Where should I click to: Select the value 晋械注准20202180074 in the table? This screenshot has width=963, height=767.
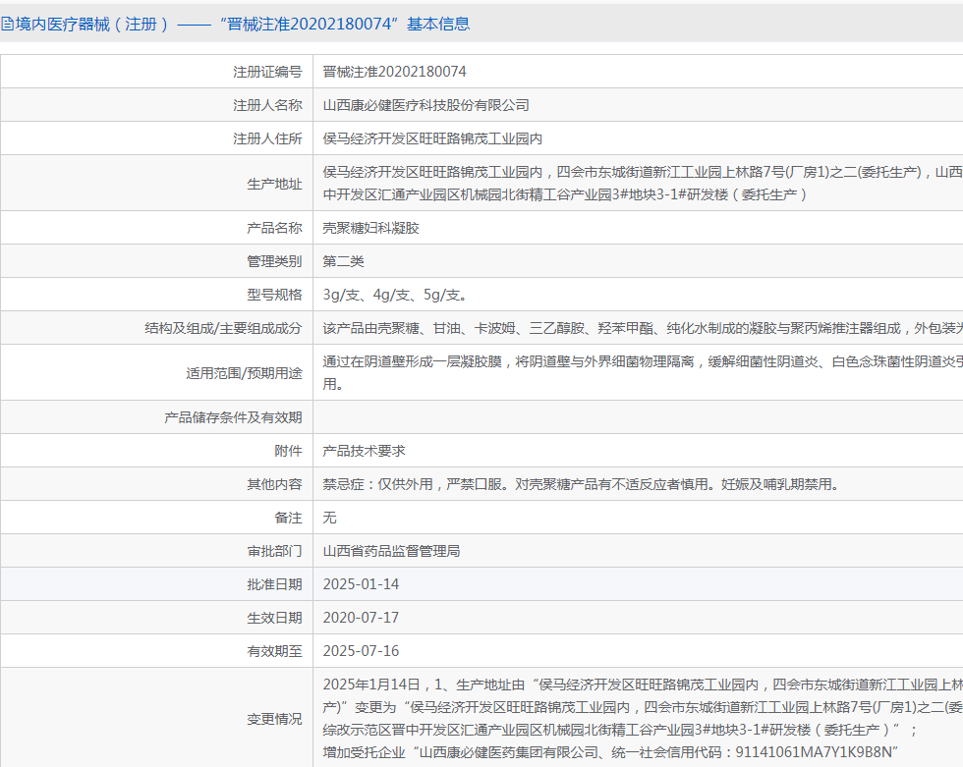[394, 72]
